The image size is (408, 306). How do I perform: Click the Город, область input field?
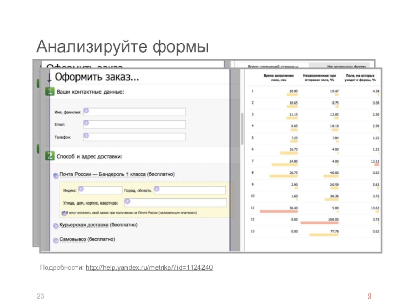190,190
